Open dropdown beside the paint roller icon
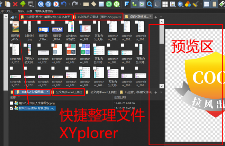The height and width of the screenshot is (146, 225). [x=201, y=4]
